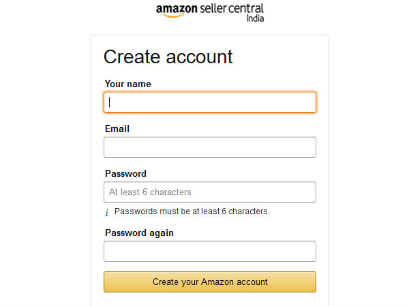Click the Amazon Seller Central logo
The width and height of the screenshot is (409, 306).
click(x=210, y=10)
